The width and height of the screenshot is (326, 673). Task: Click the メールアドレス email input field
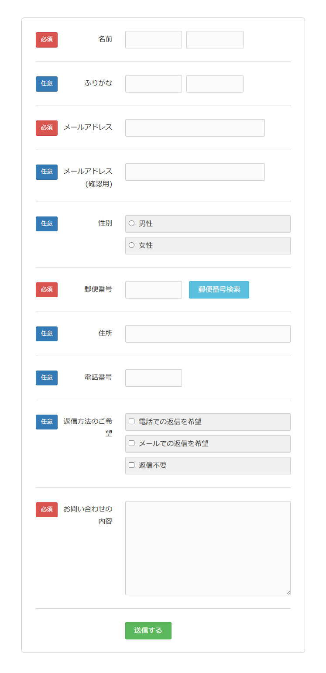tap(195, 127)
